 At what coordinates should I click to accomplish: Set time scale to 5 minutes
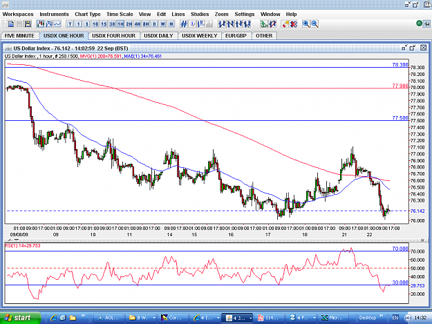point(87,24)
